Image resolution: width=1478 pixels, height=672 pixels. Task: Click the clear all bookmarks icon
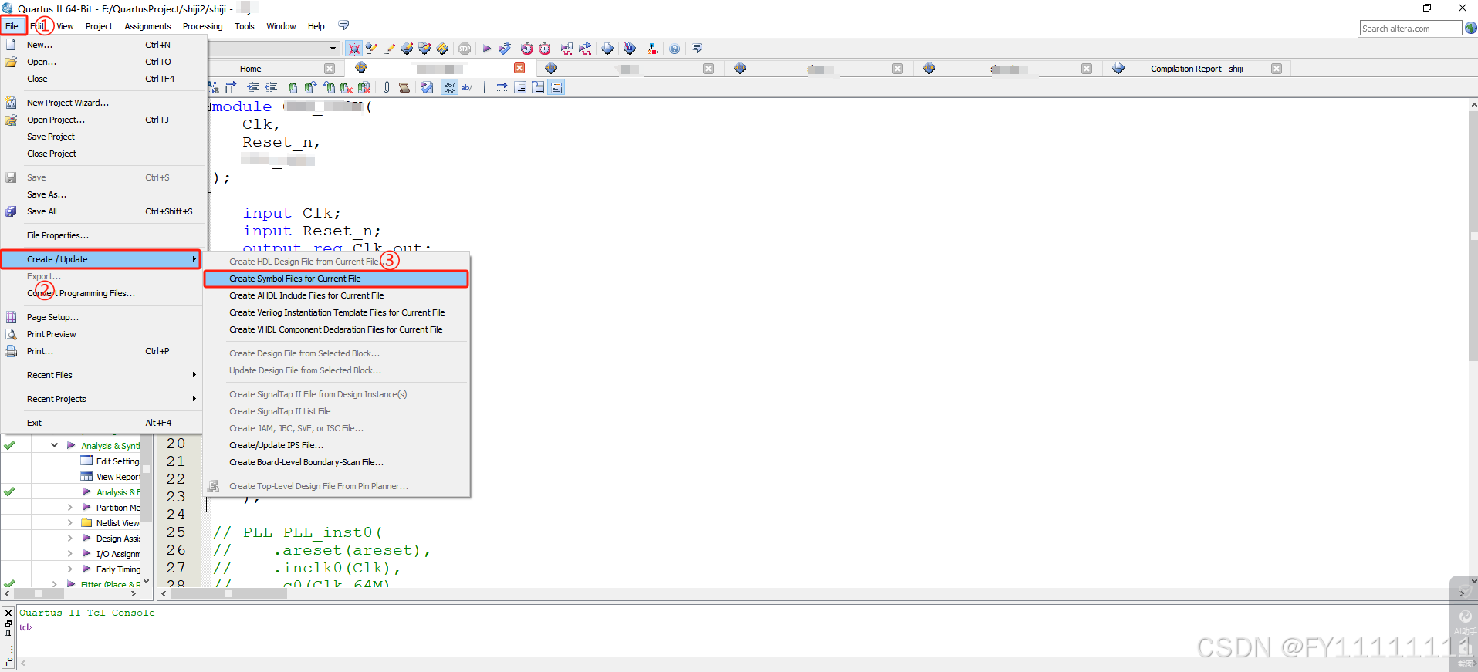point(364,88)
